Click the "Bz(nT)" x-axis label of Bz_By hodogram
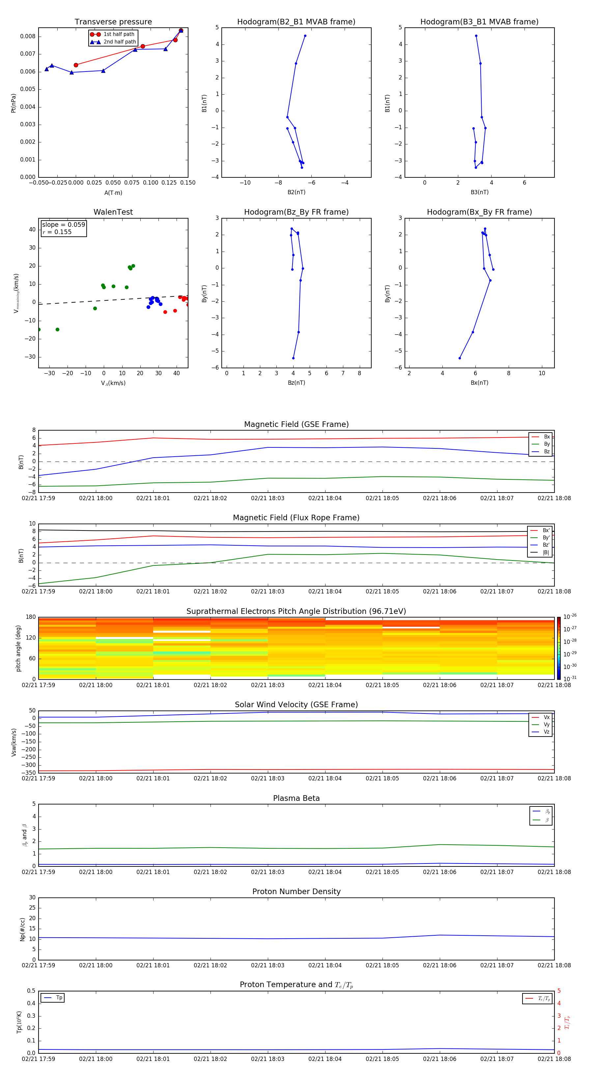The image size is (593, 1088). [x=296, y=383]
